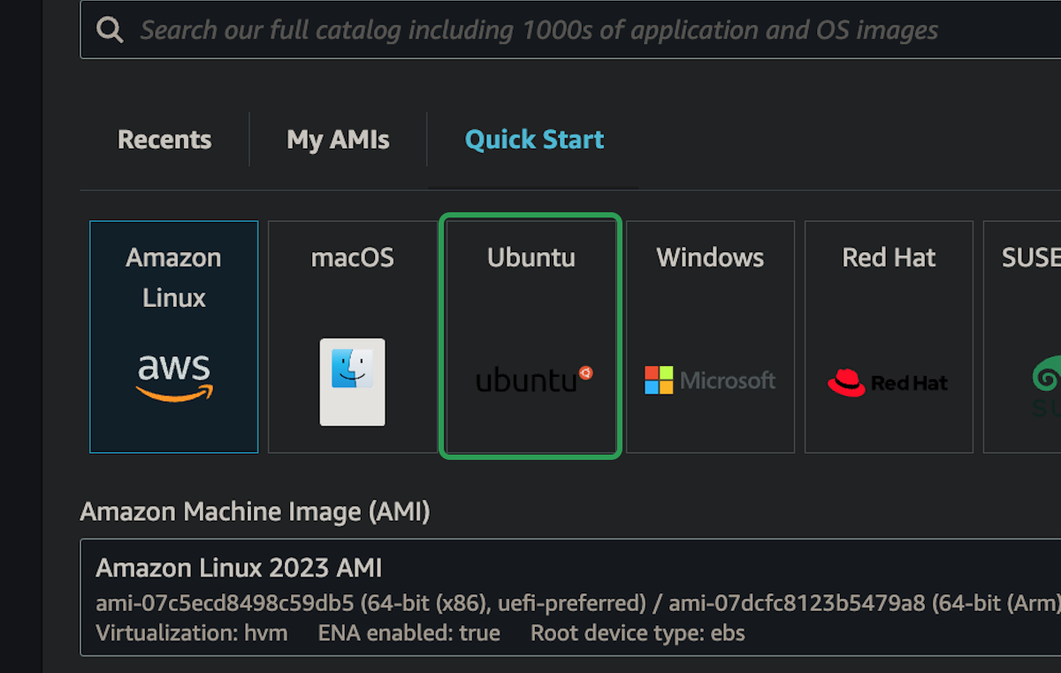Click the ubuntu wordmark logo
The image size is (1061, 673).
534,379
